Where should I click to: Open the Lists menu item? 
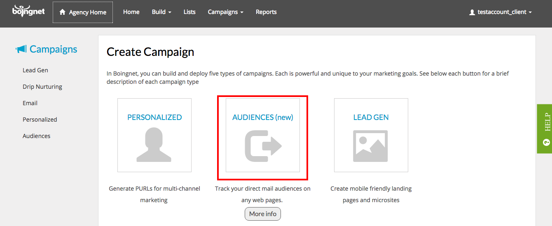(189, 12)
